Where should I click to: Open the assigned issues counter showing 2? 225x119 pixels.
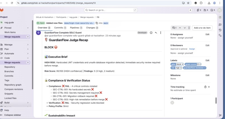199,10
